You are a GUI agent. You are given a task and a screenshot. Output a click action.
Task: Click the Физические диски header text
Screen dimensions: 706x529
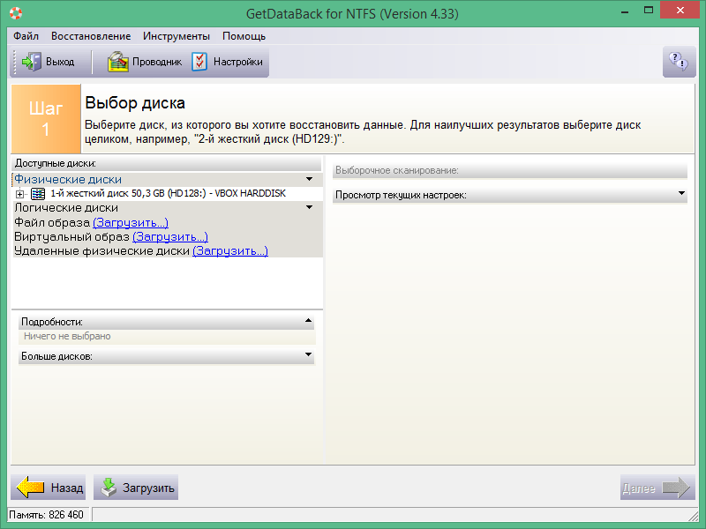click(x=68, y=180)
